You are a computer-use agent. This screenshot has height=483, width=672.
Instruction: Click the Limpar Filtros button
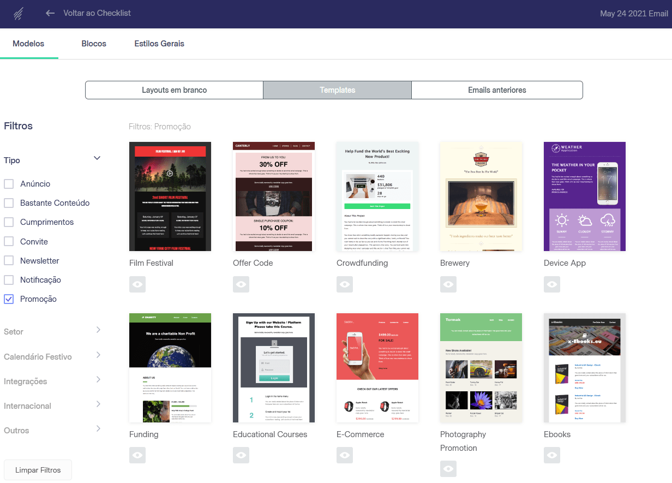[38, 469]
